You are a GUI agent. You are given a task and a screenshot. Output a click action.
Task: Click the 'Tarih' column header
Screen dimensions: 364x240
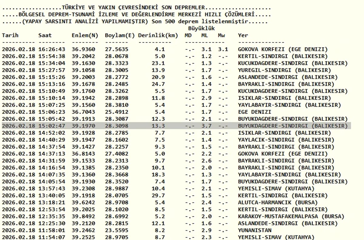coord(10,35)
